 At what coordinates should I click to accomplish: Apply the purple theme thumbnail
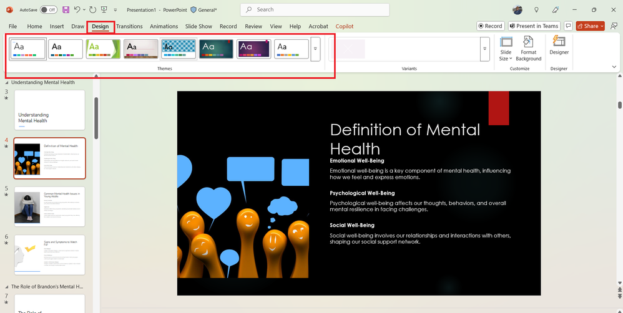254,49
